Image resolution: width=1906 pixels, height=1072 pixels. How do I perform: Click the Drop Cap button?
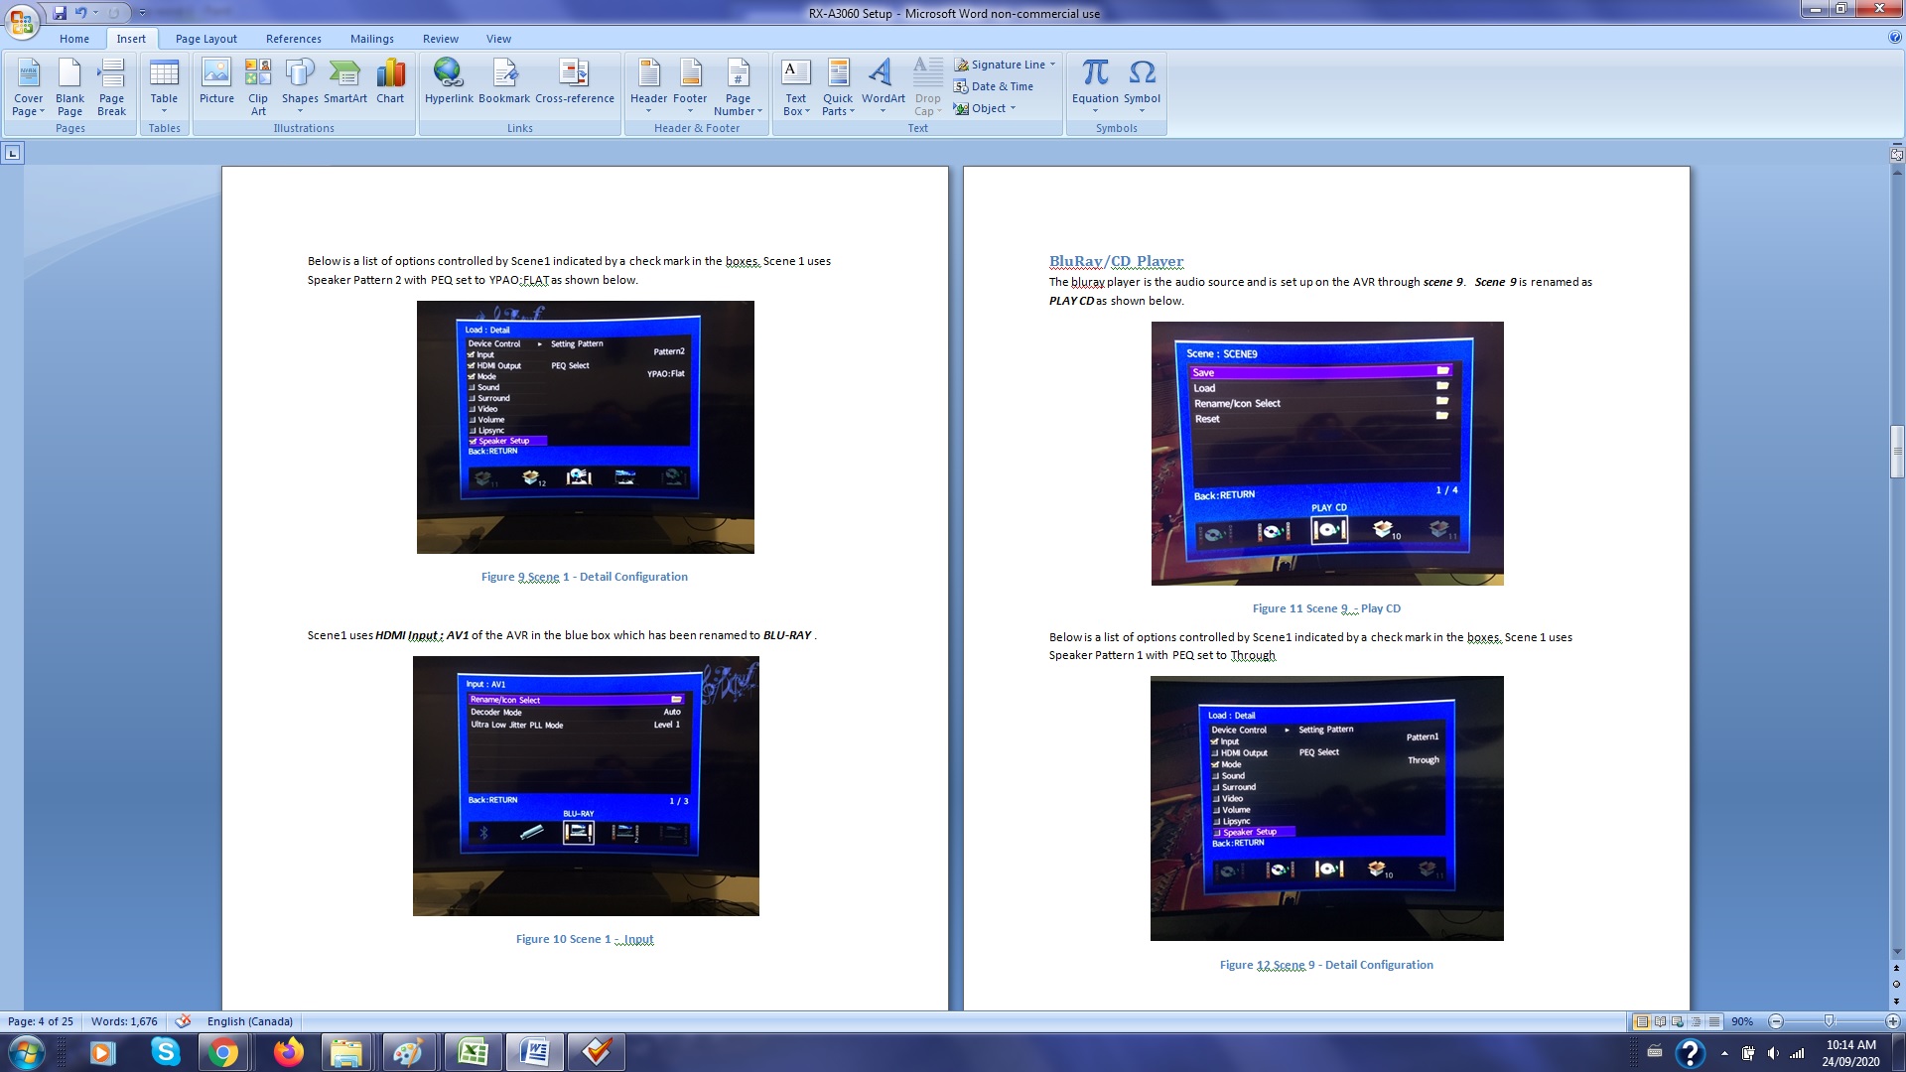[927, 87]
